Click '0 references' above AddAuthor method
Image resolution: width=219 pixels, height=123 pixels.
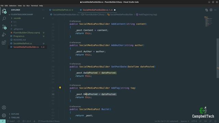click(x=75, y=42)
